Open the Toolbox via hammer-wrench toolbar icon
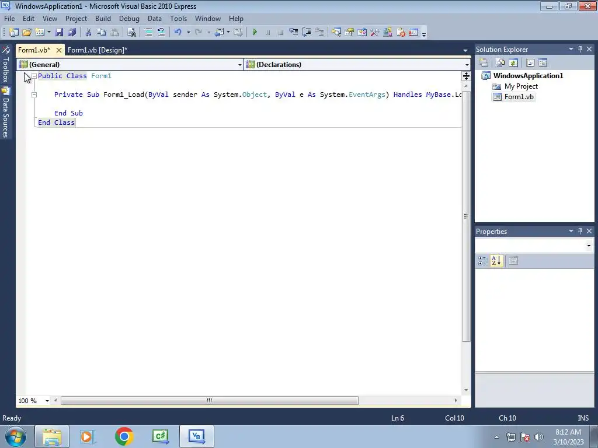 click(374, 33)
